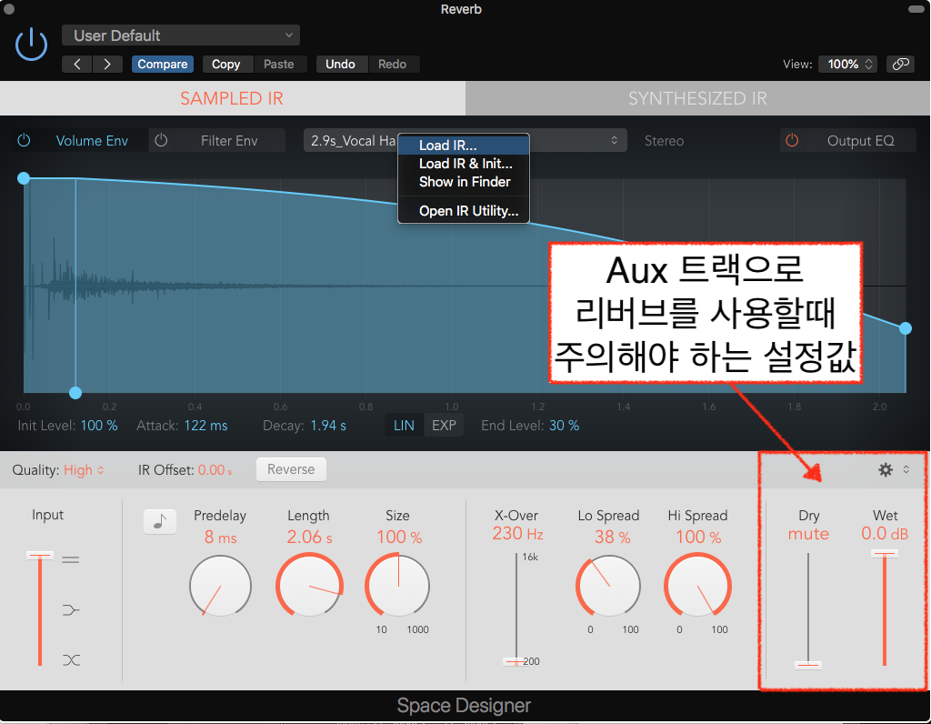The height and width of the screenshot is (724, 931).
Task: Click the Init Level 100 % value
Action: coord(99,426)
